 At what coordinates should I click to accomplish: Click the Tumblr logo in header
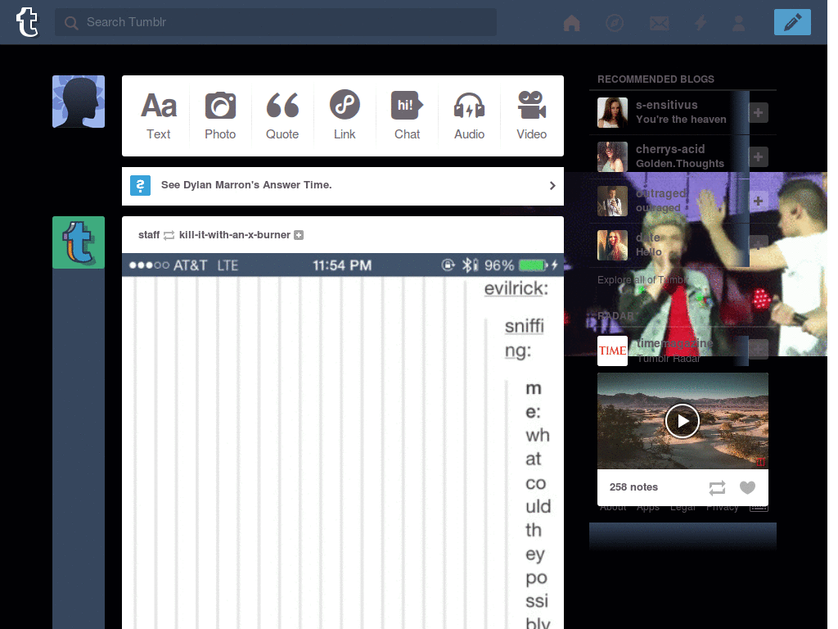coord(27,22)
